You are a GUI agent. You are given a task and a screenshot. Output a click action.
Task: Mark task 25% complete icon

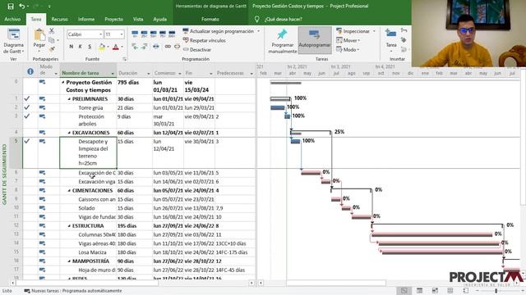pos(145,34)
